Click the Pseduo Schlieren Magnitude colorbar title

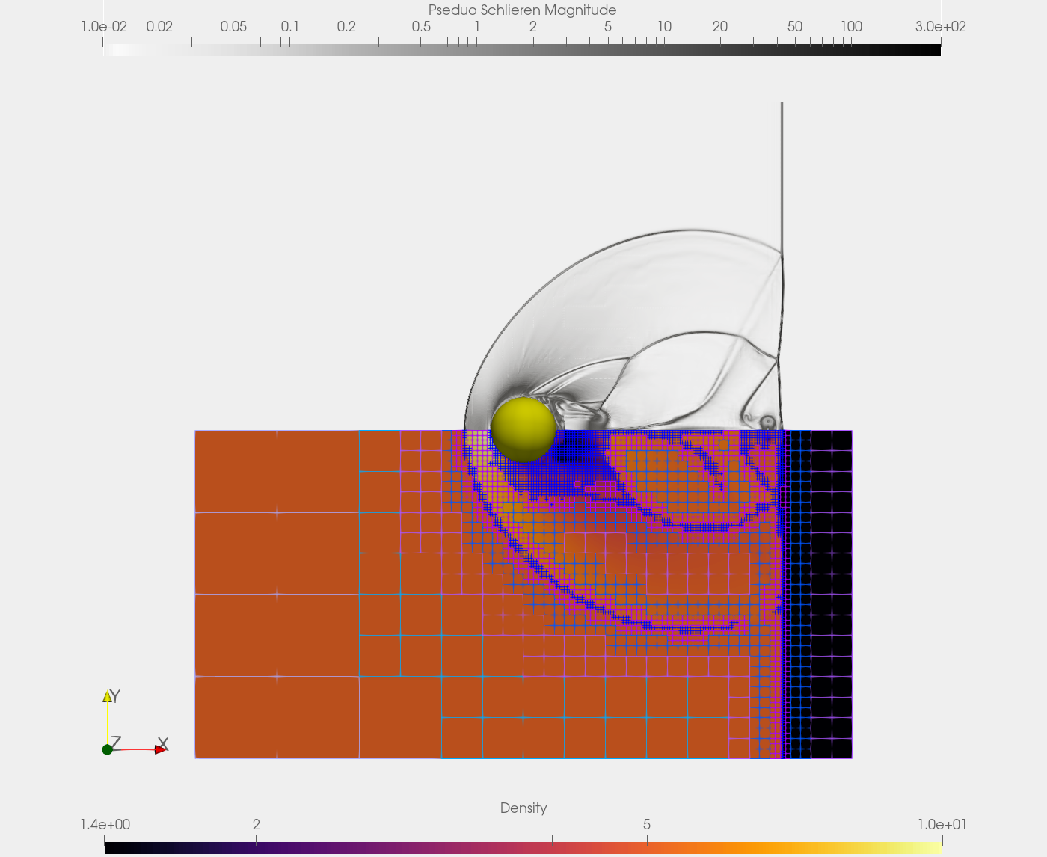click(521, 10)
